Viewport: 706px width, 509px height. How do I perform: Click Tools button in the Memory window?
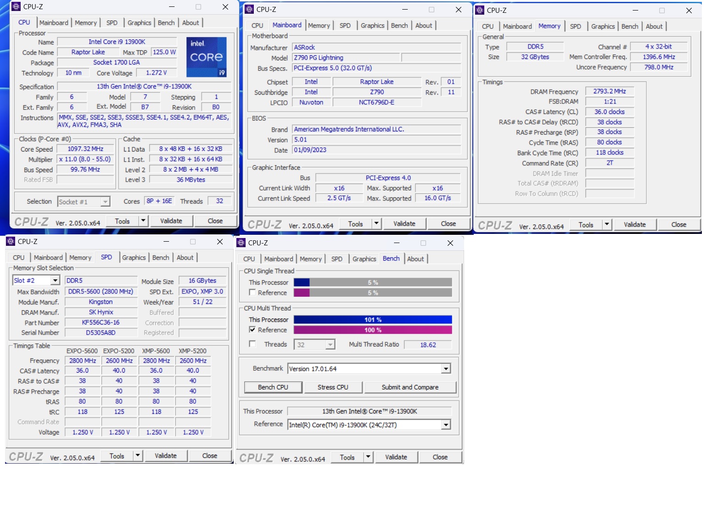pos(586,225)
